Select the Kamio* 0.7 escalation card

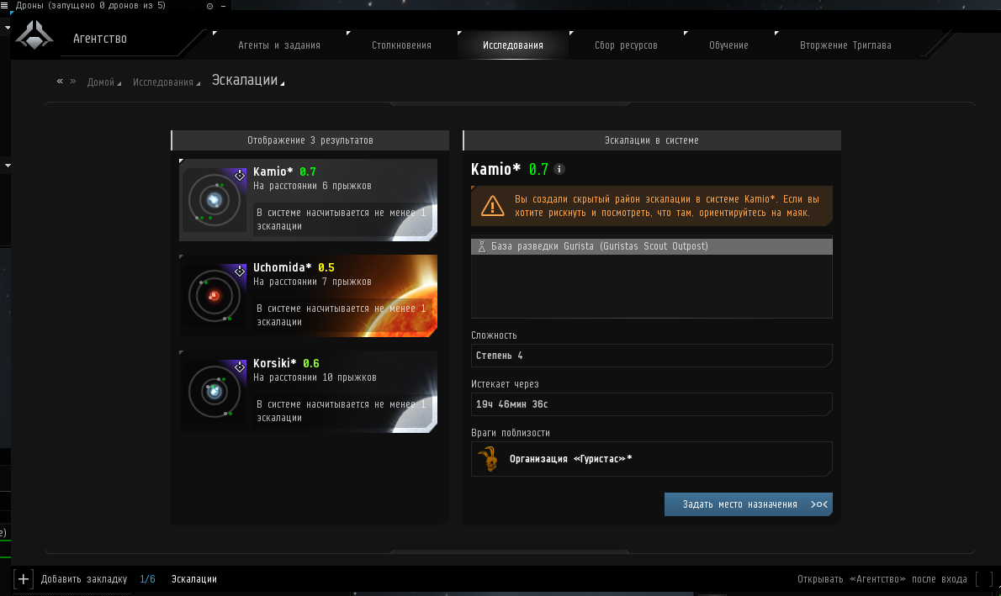point(309,200)
